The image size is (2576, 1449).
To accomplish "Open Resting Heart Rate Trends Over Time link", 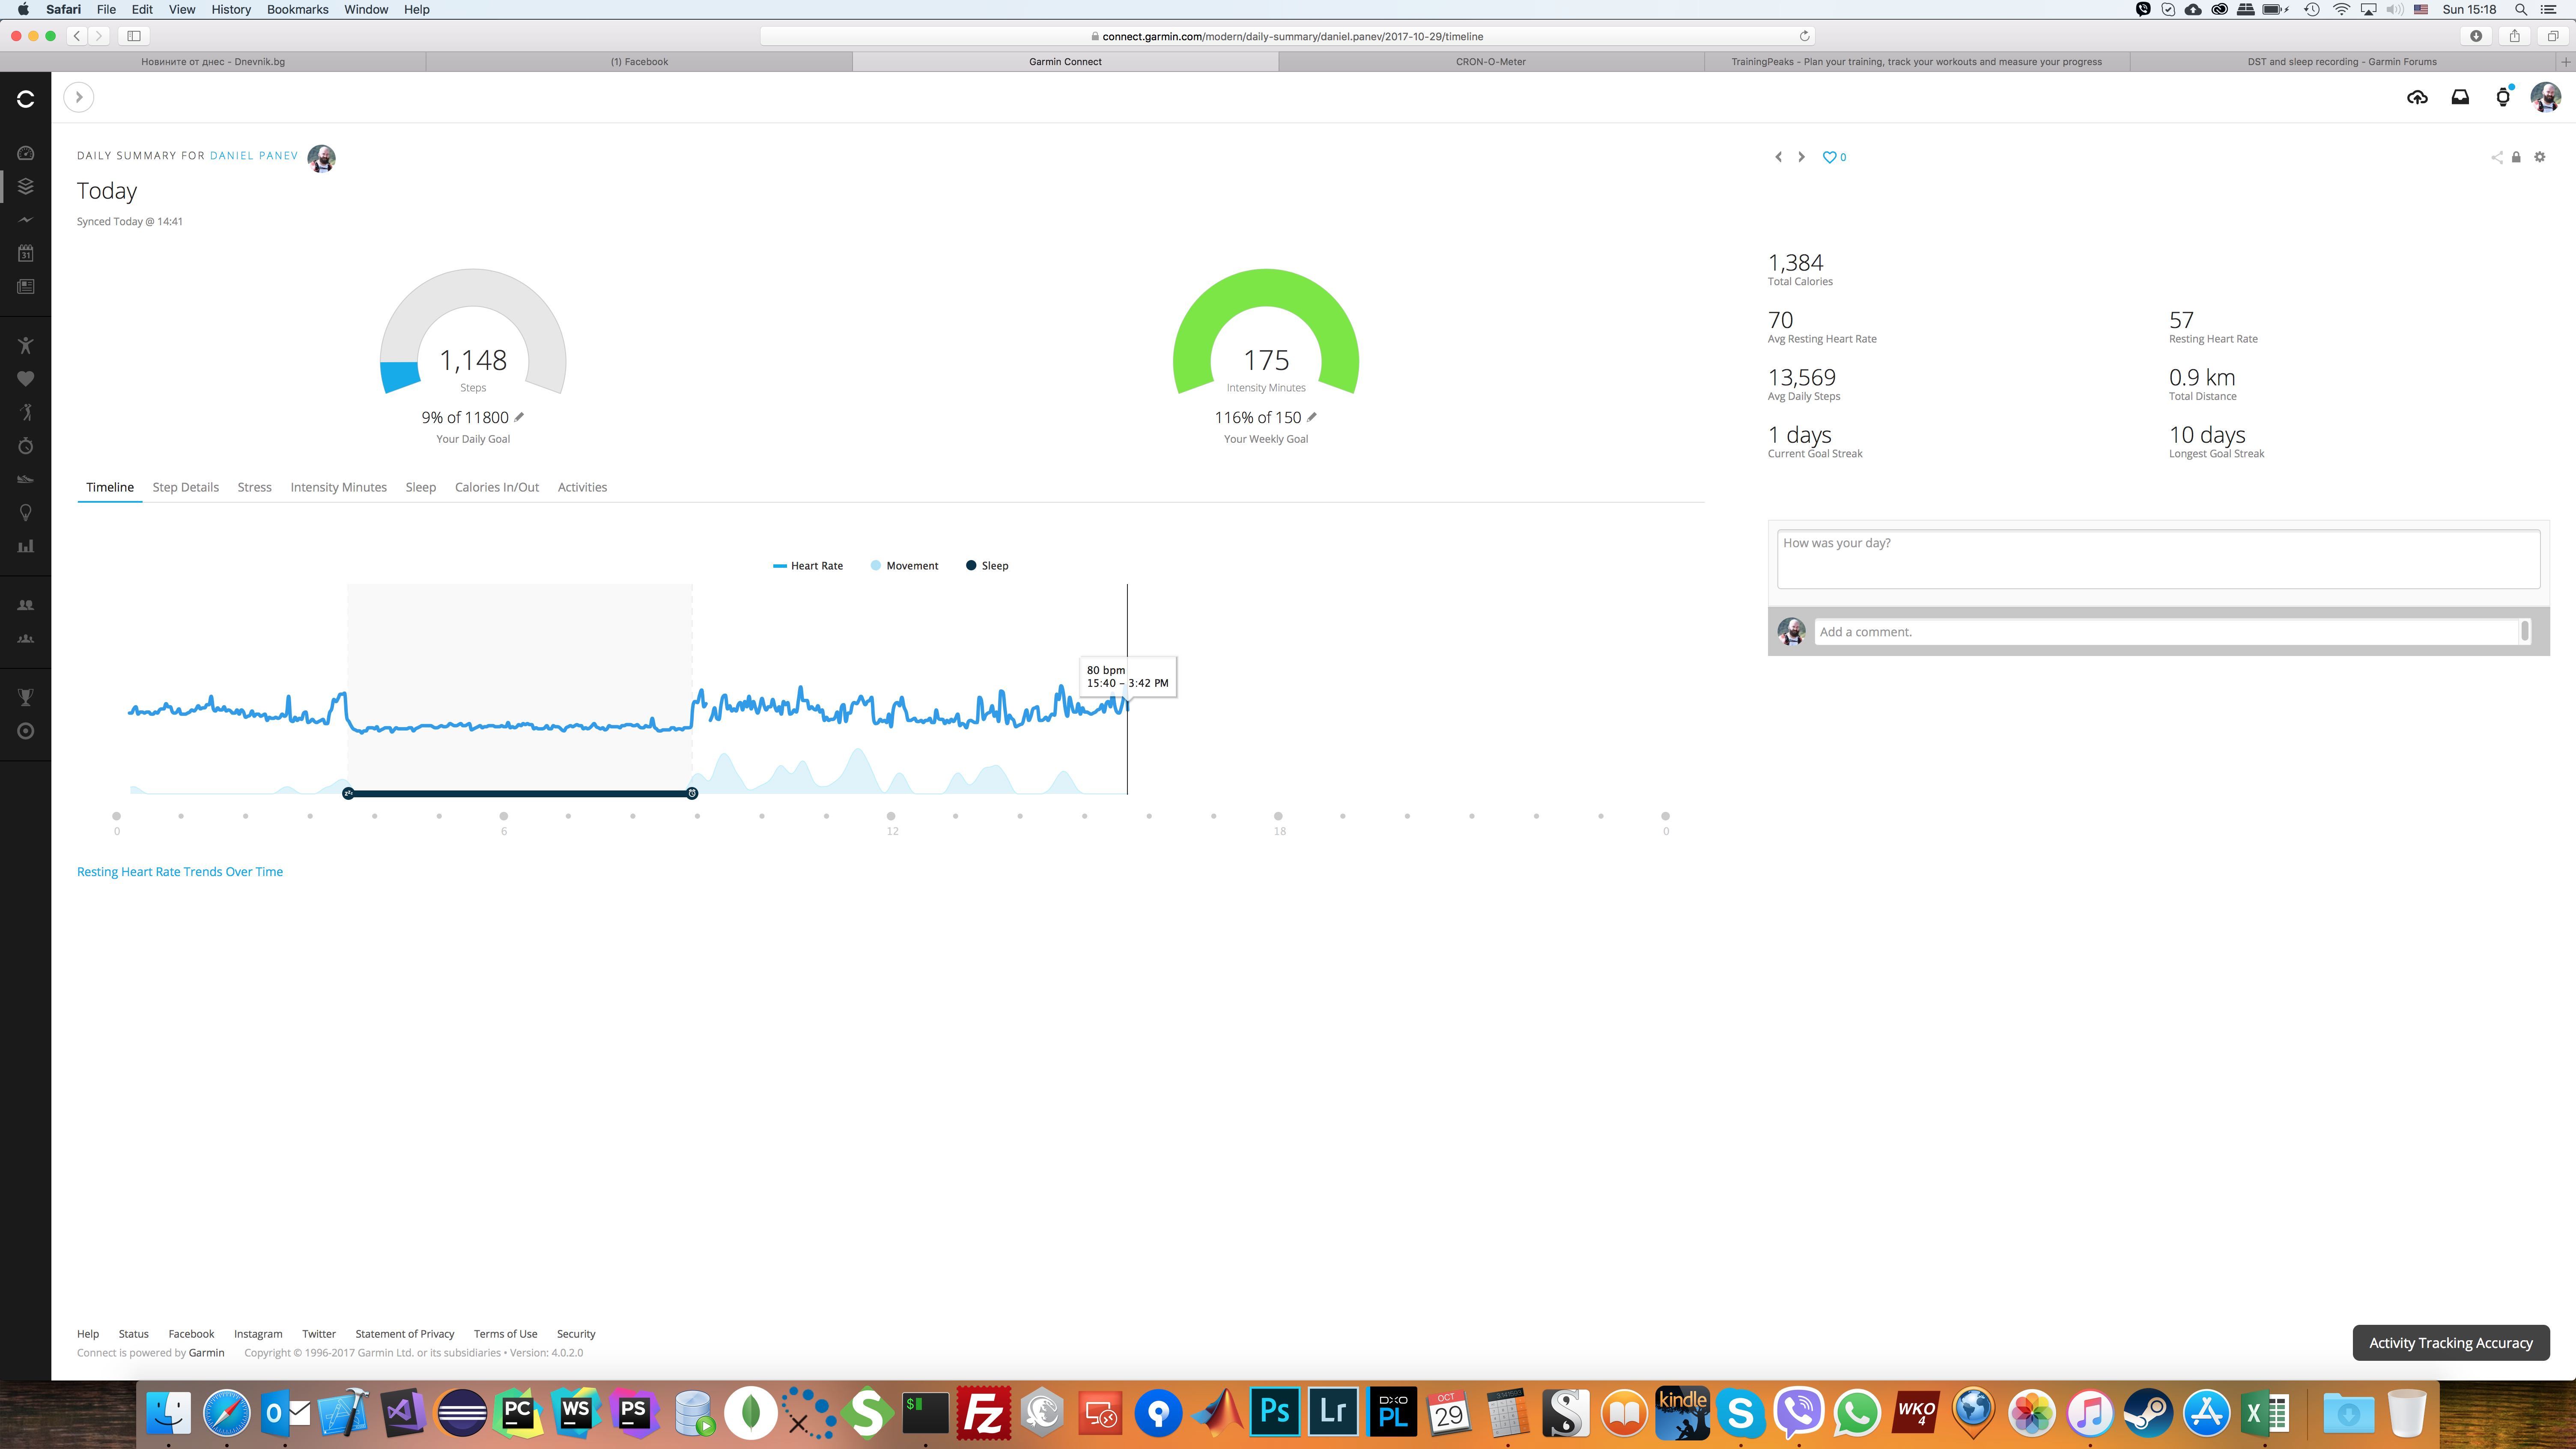I will click(x=180, y=872).
